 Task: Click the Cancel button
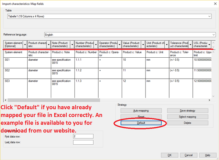[189, 155]
